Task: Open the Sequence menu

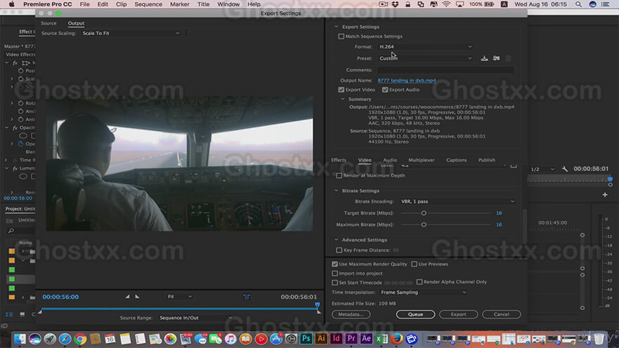Action: (x=148, y=4)
